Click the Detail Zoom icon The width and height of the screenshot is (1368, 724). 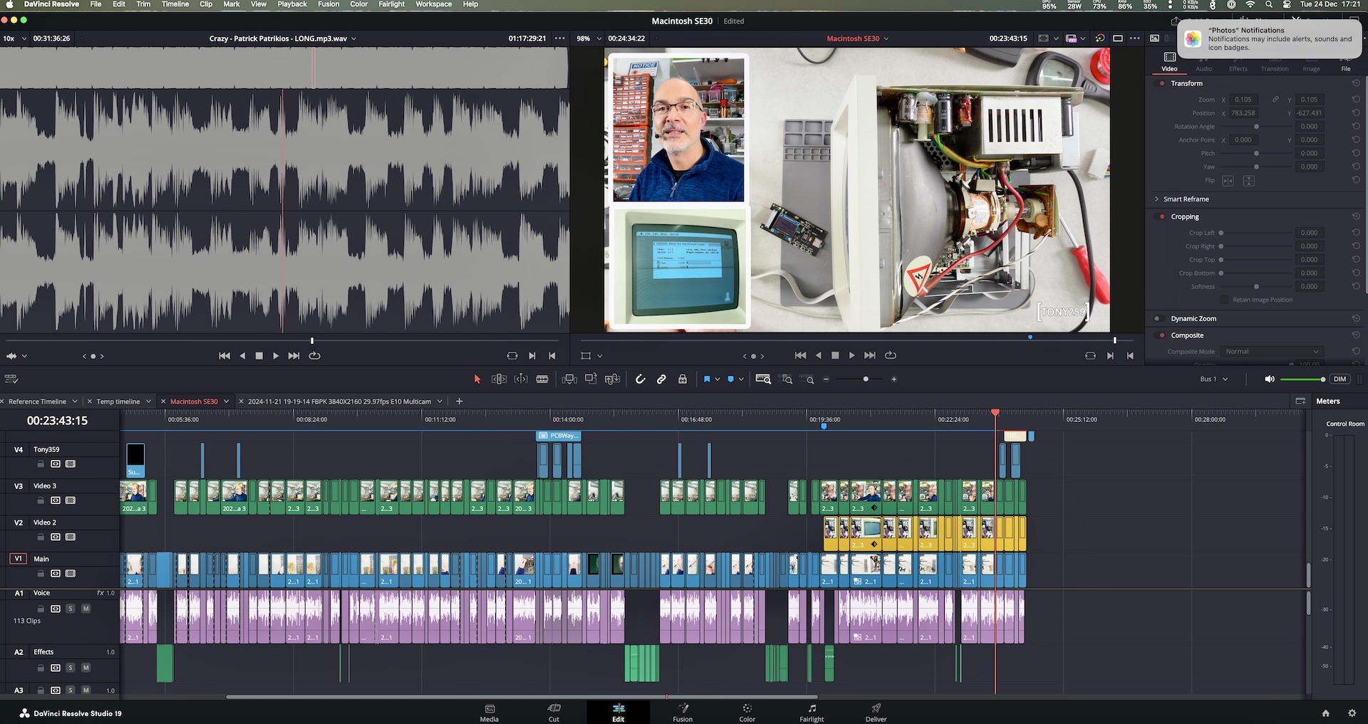[787, 379]
